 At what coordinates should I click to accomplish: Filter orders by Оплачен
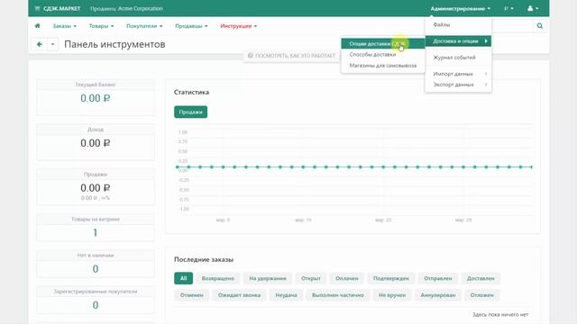click(x=346, y=278)
